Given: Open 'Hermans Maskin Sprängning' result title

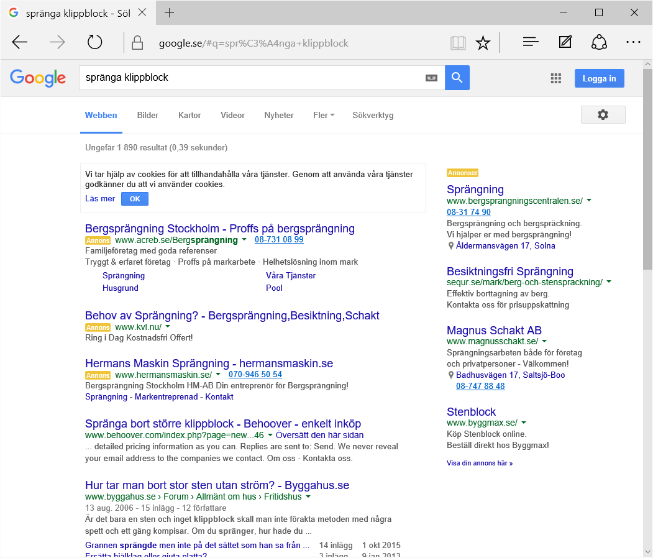Looking at the screenshot, I should click(x=209, y=364).
